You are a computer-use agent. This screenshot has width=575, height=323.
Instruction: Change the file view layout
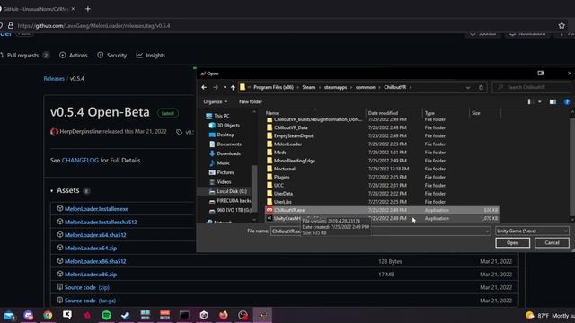(x=529, y=101)
